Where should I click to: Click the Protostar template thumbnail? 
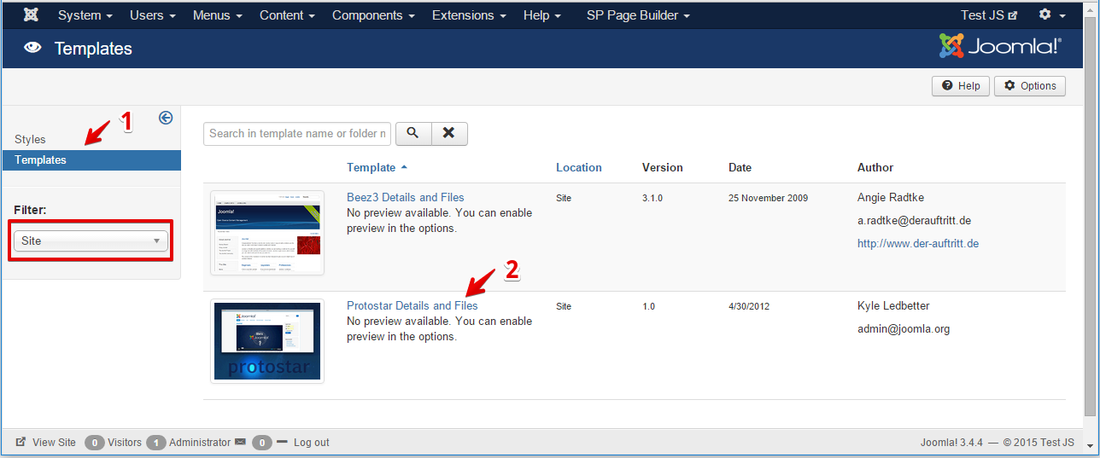pos(267,341)
